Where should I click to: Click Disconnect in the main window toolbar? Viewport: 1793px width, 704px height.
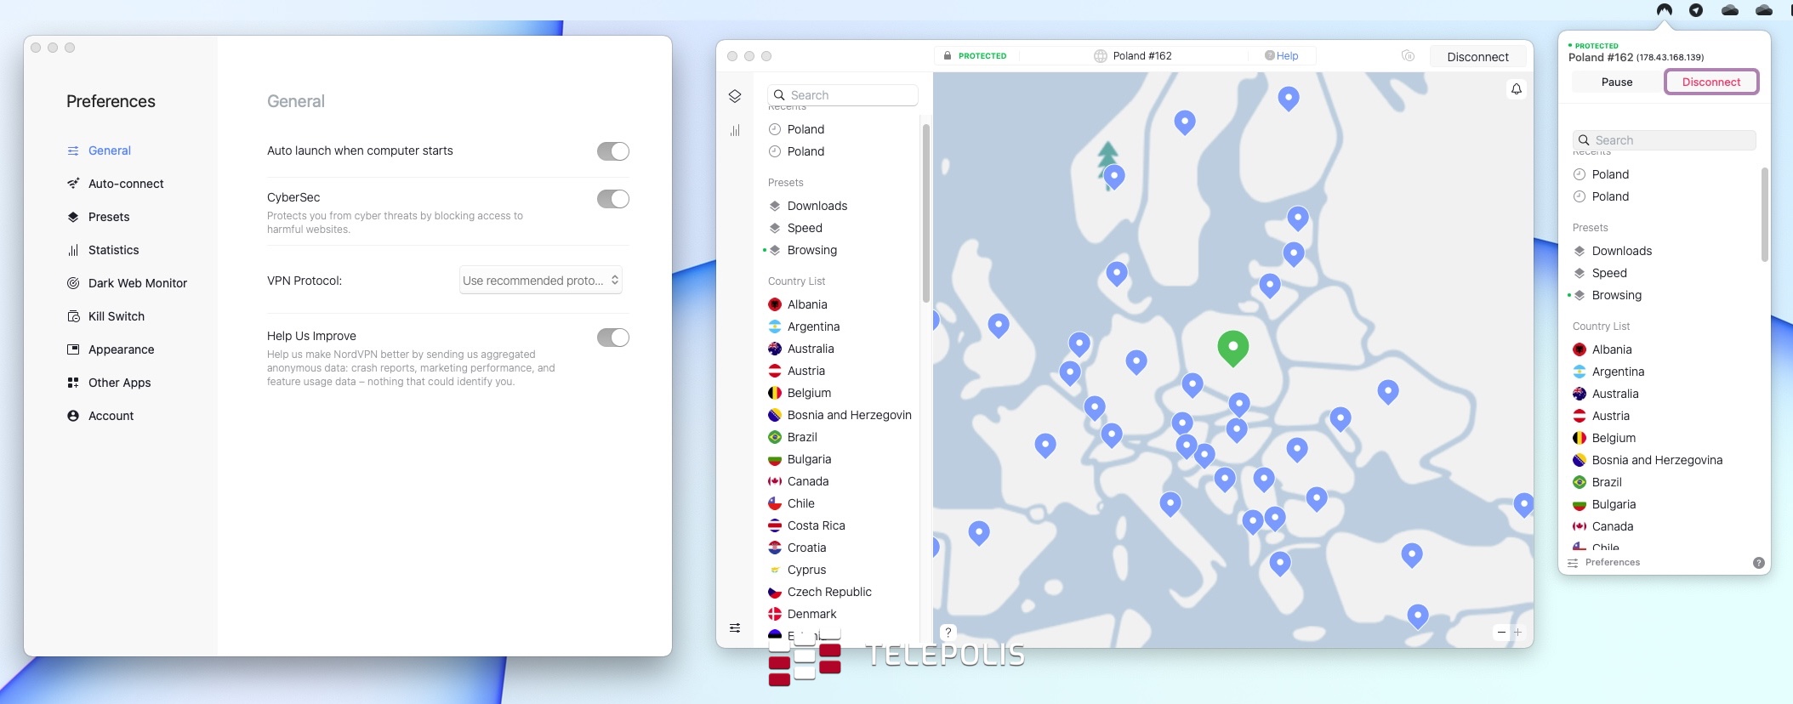(x=1477, y=57)
